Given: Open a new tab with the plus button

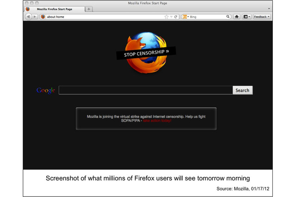Looking at the screenshot, I should [x=89, y=9].
